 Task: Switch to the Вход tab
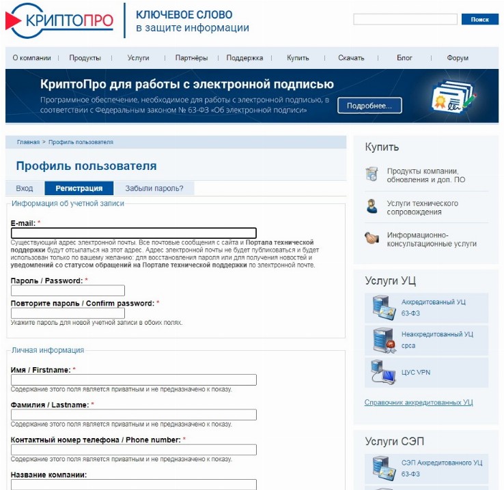point(25,188)
